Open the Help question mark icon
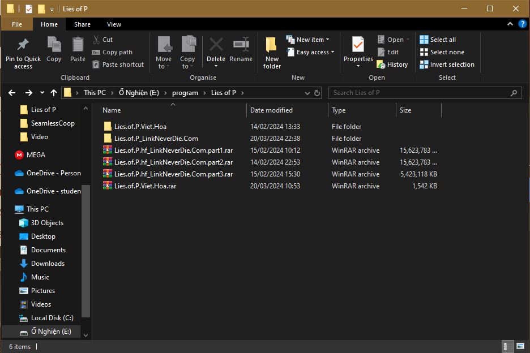 tap(523, 24)
